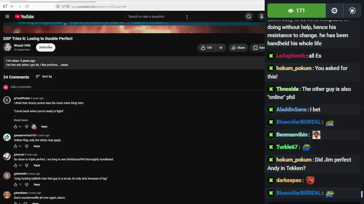Start voice search with the microphone icon
Screen dimensions: 364x204
(x=262, y=16)
